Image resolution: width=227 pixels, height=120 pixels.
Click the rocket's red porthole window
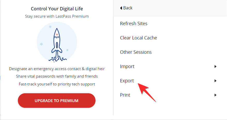(57, 34)
